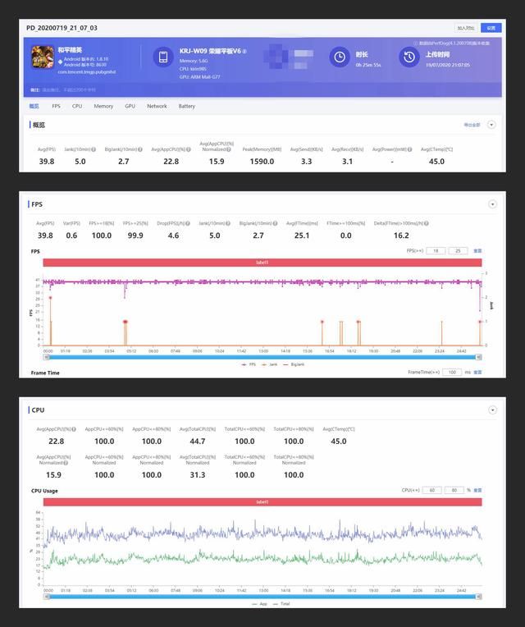Open Avg(AppCPU) Normalized help icon in overview
Screen dimensions: 525x627
point(229,149)
